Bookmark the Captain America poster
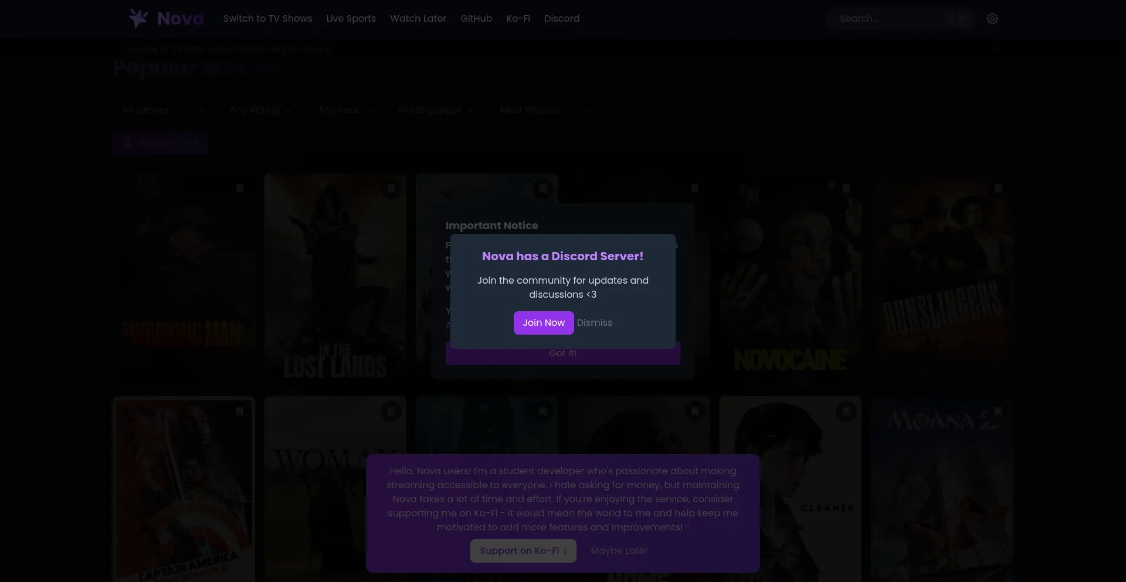The width and height of the screenshot is (1126, 582). [239, 411]
